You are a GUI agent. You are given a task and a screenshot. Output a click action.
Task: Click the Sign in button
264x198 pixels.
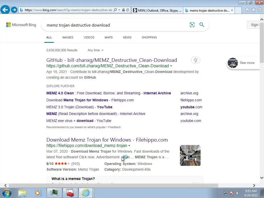click(x=254, y=25)
